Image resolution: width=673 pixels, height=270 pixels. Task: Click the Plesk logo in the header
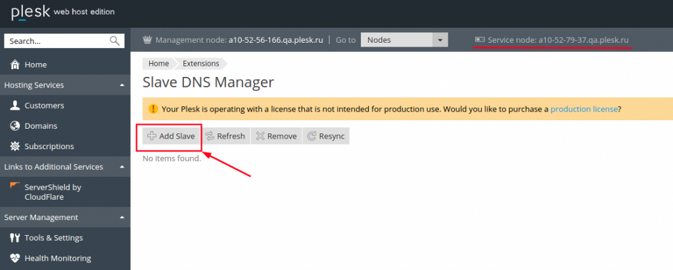coord(30,12)
